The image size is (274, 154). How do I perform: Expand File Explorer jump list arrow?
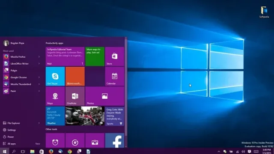click(x=39, y=123)
